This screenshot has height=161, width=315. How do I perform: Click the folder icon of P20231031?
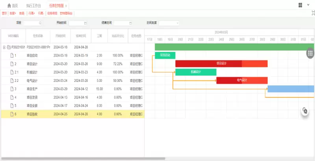(x=9, y=47)
